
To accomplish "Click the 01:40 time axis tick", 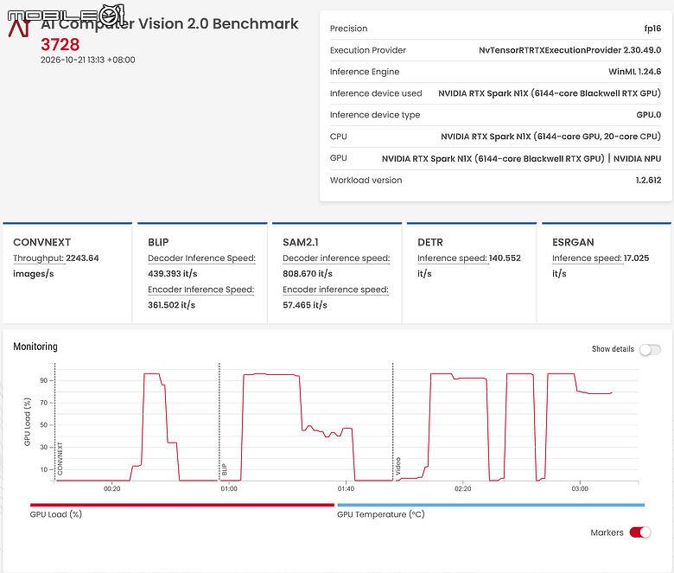I will pyautogui.click(x=346, y=489).
